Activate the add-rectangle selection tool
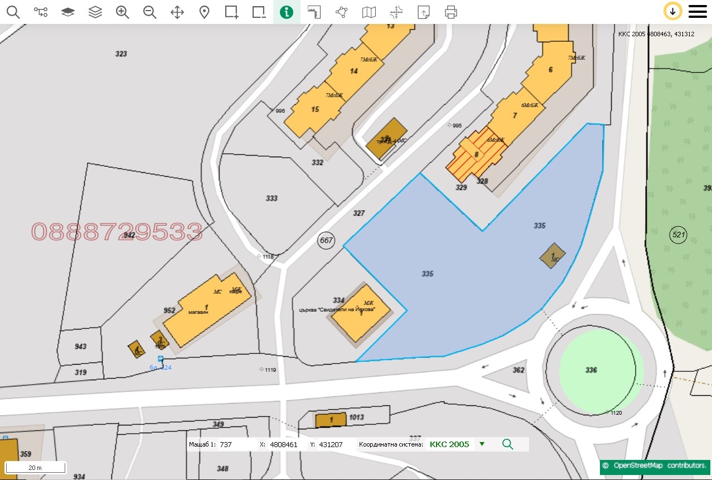 coord(231,11)
